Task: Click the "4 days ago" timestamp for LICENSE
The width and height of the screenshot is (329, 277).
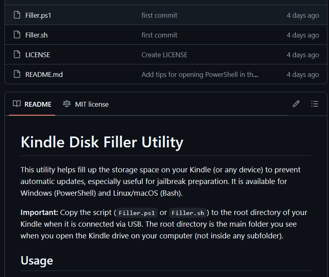Action: 303,55
